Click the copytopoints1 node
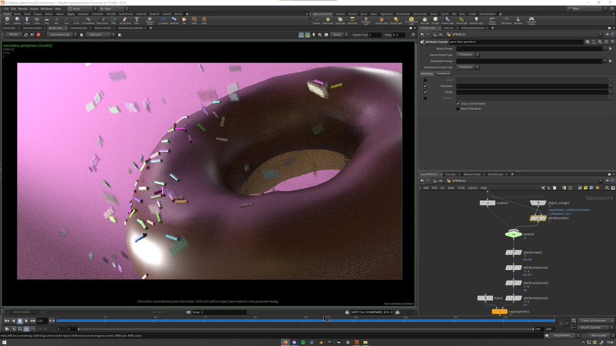 (499, 311)
